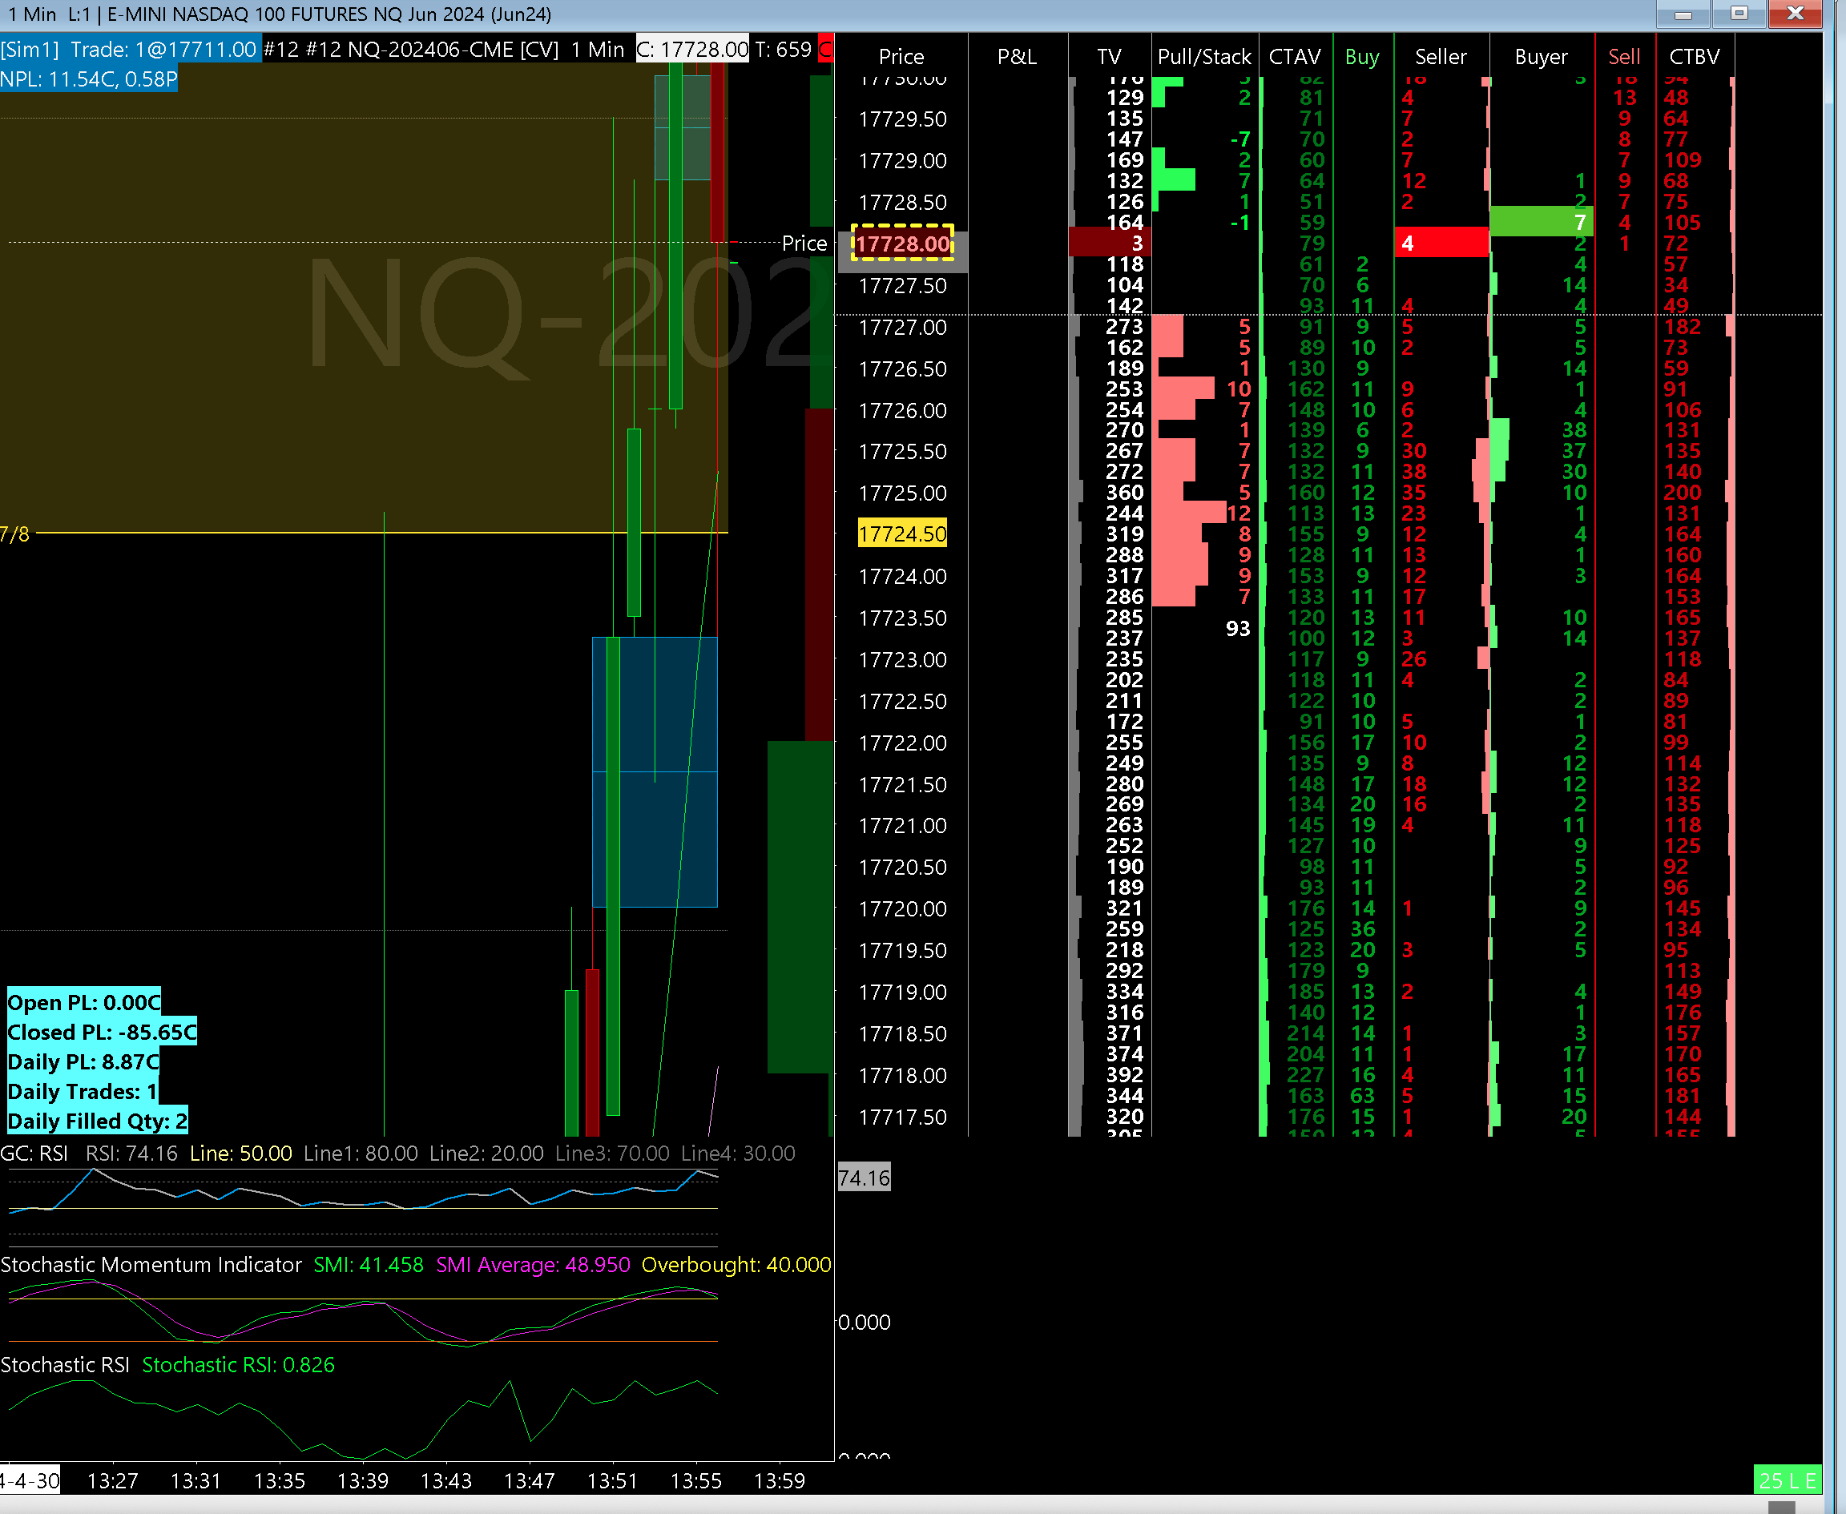Click the Pull/Stack column header
This screenshot has width=1846, height=1514.
pos(1203,57)
